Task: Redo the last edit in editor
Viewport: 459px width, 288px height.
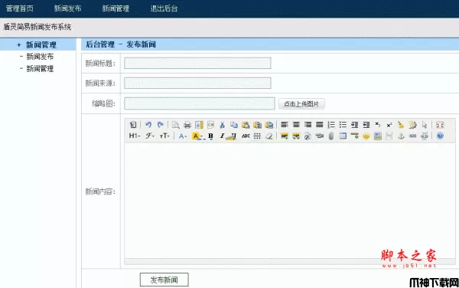Action: click(x=160, y=125)
